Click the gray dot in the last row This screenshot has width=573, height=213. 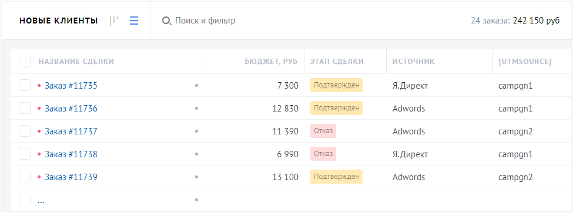tap(197, 200)
